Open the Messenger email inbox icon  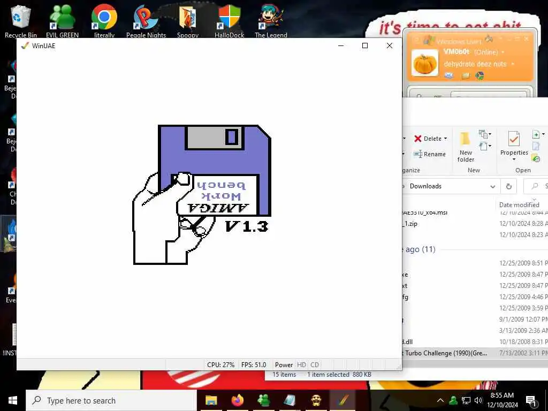pos(449,75)
